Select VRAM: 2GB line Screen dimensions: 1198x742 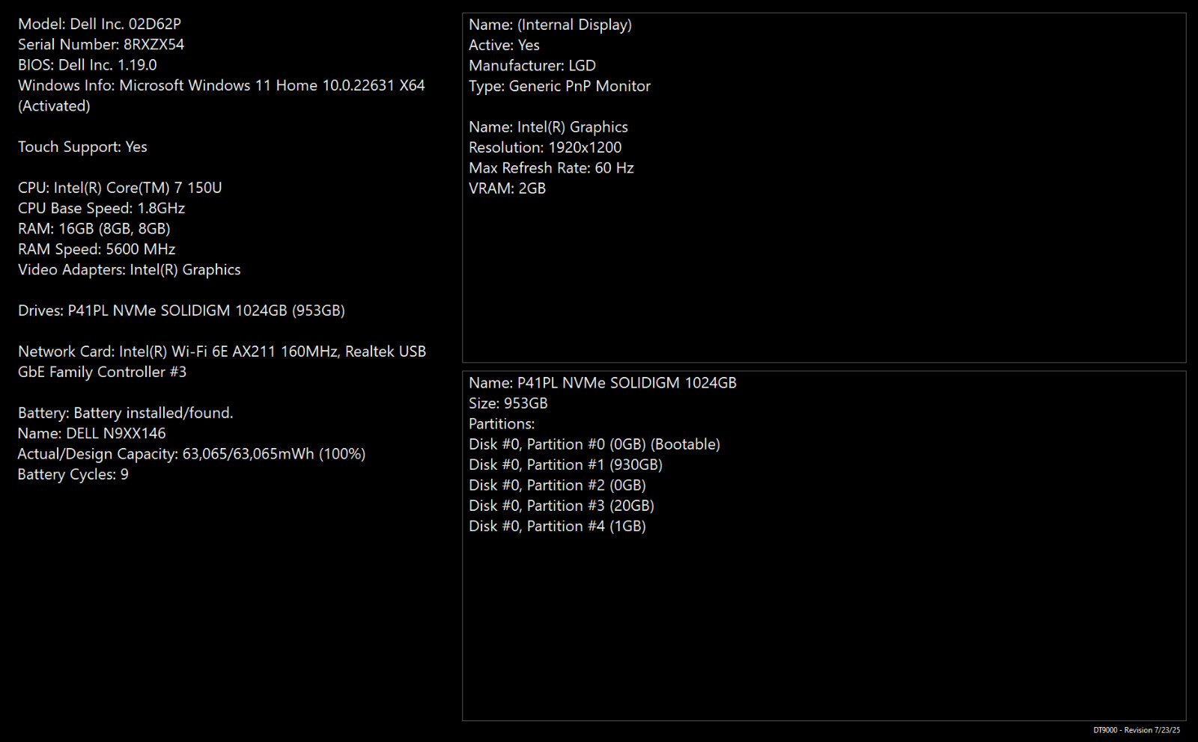507,188
